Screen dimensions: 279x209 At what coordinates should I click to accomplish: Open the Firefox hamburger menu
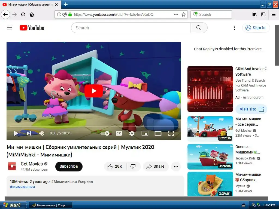(274, 14)
